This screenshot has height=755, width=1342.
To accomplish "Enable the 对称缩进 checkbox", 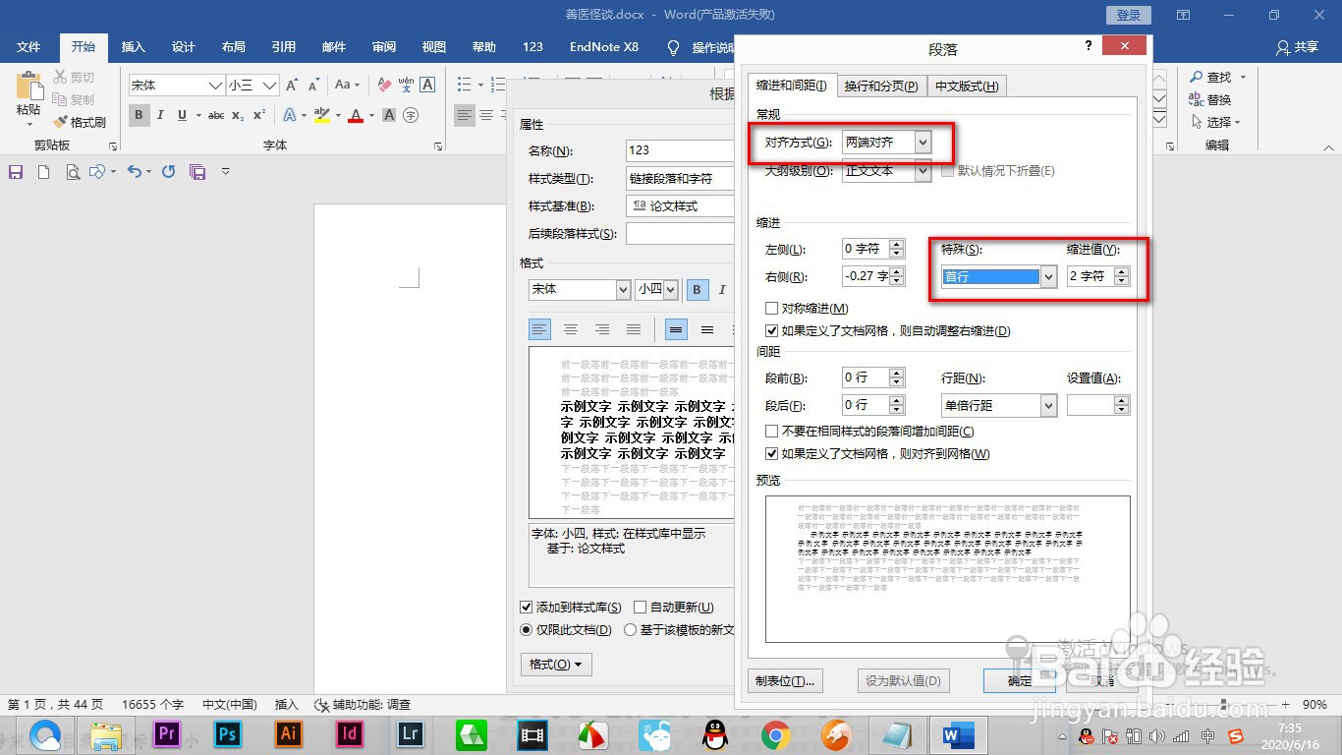I will click(x=772, y=308).
